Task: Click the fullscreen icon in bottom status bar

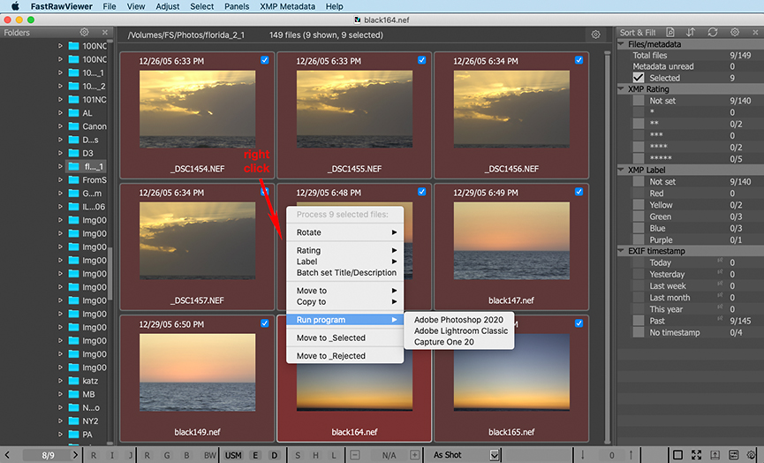Action: click(697, 455)
